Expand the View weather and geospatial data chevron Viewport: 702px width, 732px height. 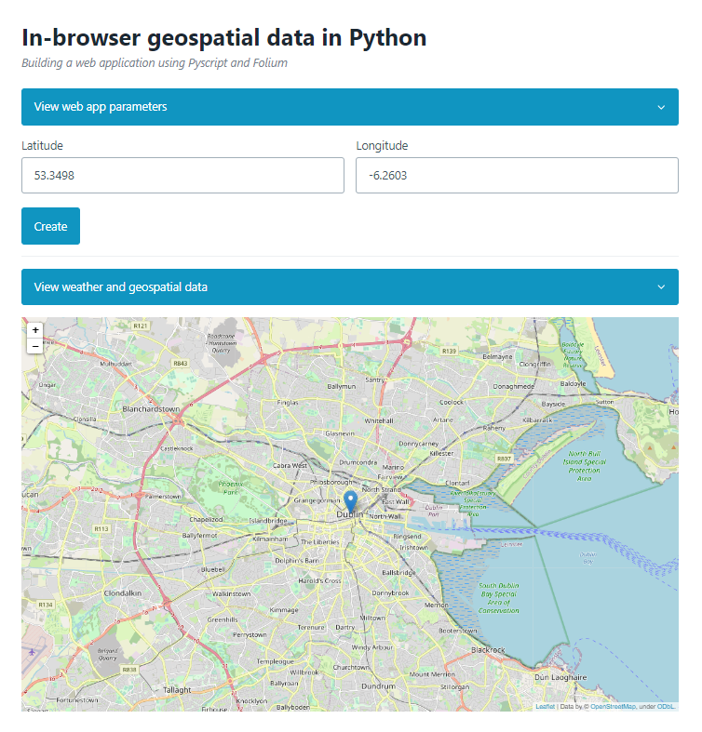pyautogui.click(x=661, y=287)
